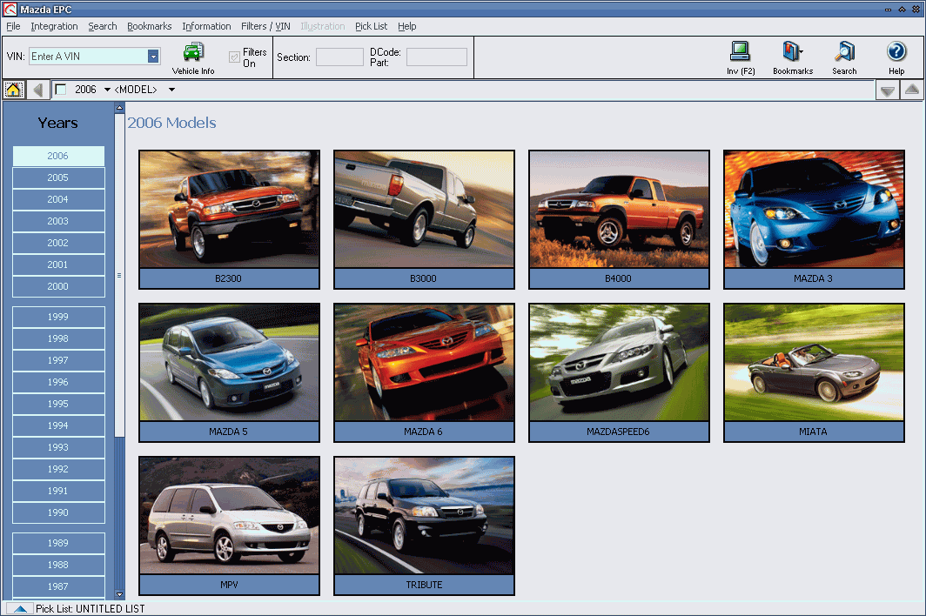Open the <MODEL> dropdown arrow
Image resolution: width=926 pixels, height=616 pixels.
pyautogui.click(x=171, y=90)
